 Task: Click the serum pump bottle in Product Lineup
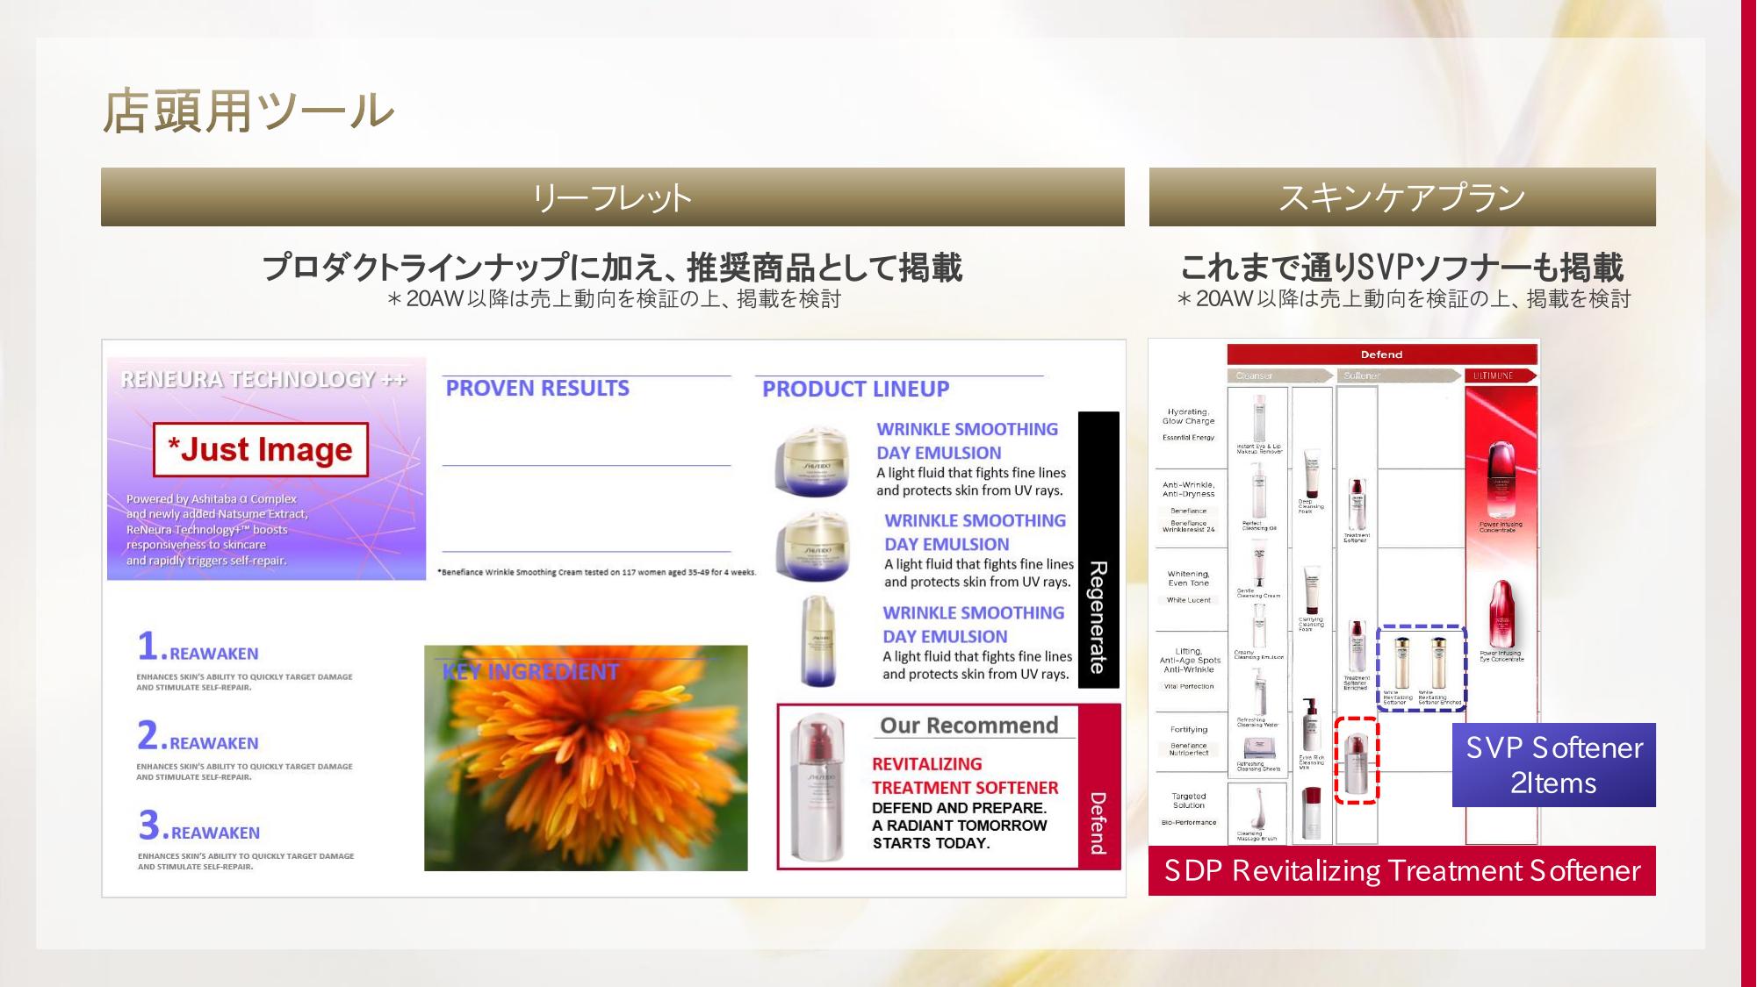818,641
